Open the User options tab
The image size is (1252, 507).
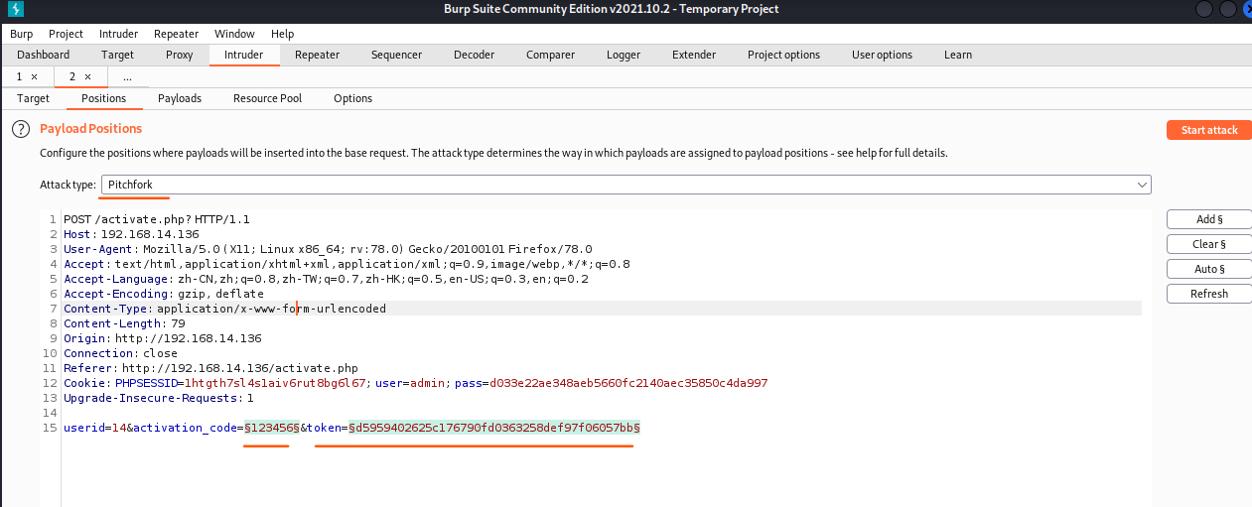(x=882, y=55)
